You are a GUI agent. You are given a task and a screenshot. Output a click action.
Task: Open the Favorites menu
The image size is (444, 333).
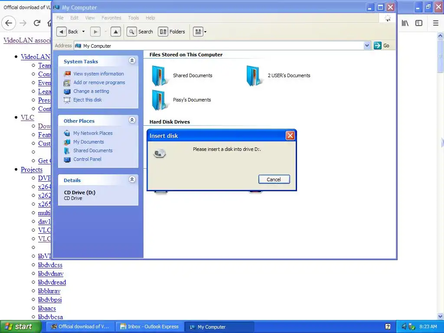111,18
